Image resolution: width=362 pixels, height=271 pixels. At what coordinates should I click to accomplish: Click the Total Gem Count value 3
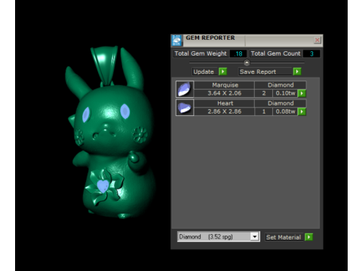(x=311, y=53)
